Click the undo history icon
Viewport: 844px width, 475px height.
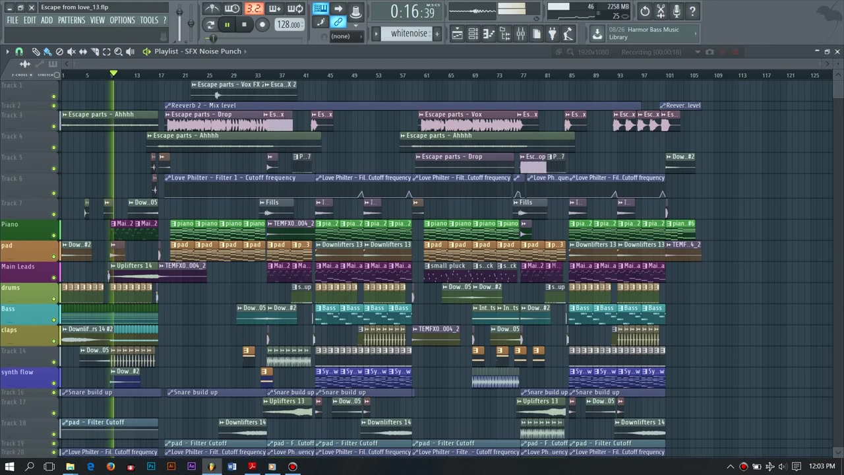645,11
